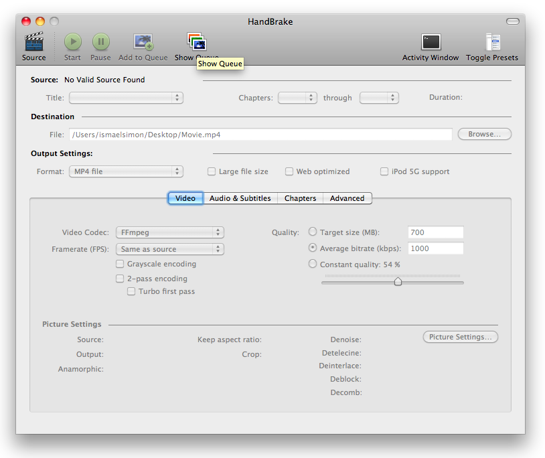
Task: Click the 'Deinterlace:' label
Action: point(340,366)
